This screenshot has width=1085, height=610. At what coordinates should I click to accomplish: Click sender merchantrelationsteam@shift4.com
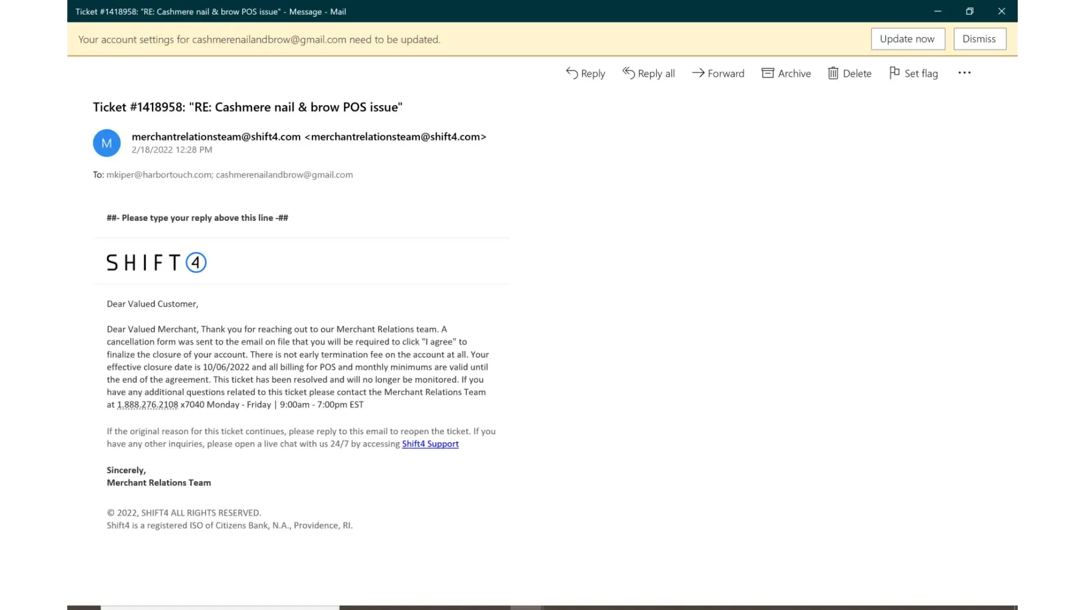click(309, 137)
